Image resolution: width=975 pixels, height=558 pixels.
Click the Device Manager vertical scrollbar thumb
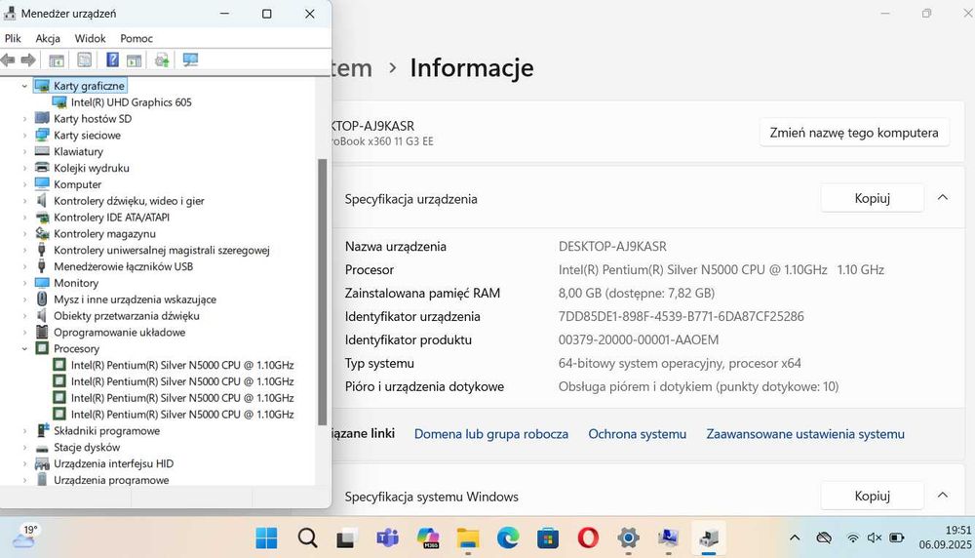pyautogui.click(x=322, y=291)
